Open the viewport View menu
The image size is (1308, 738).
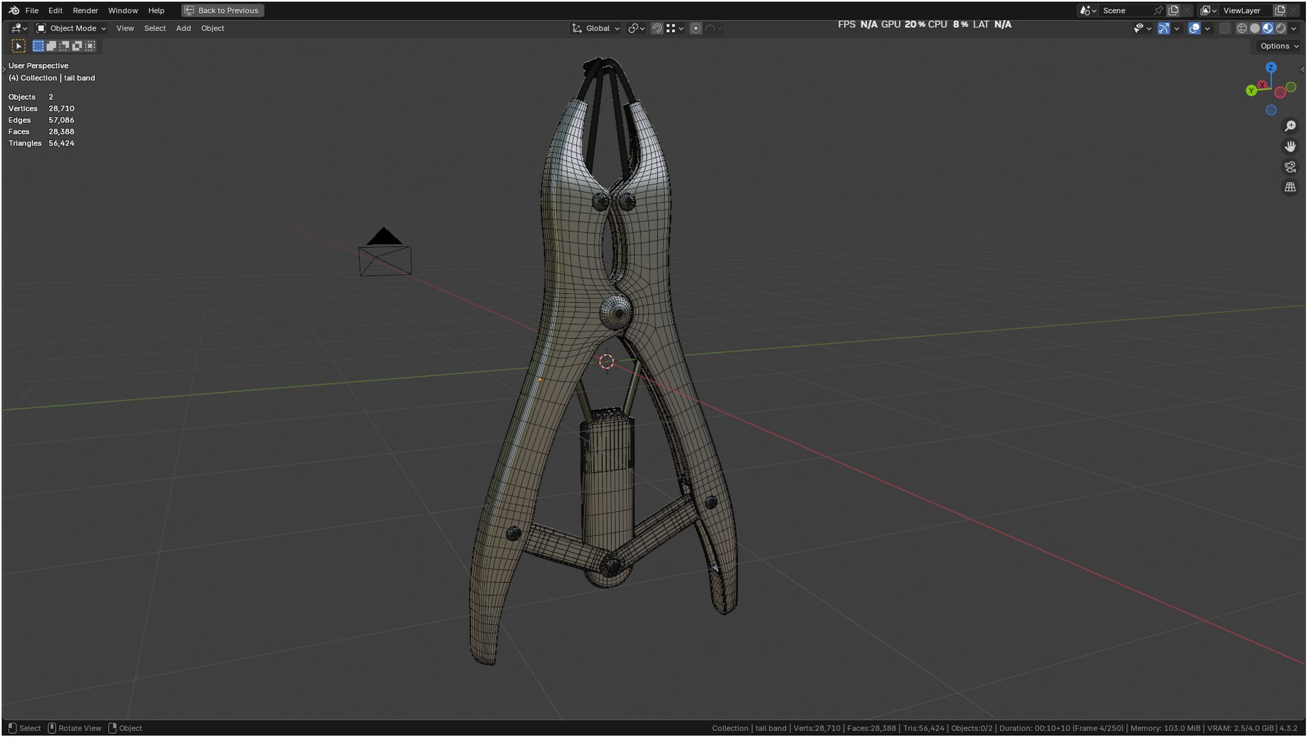click(125, 28)
